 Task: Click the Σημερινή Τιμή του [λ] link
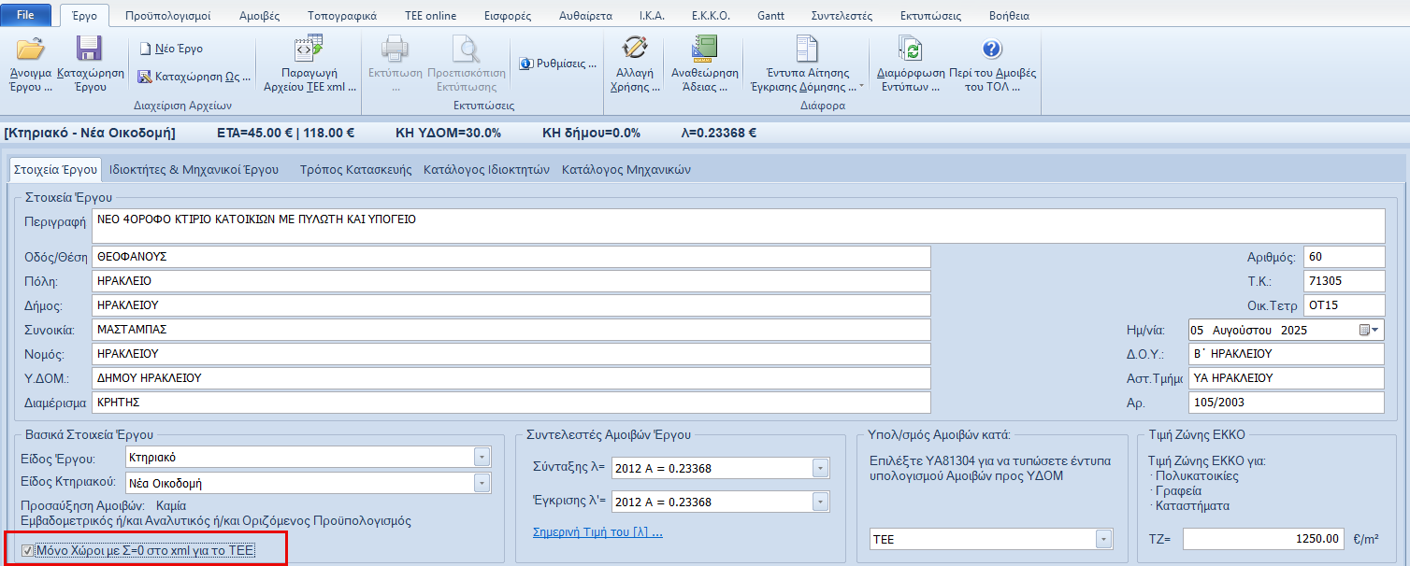click(x=597, y=532)
